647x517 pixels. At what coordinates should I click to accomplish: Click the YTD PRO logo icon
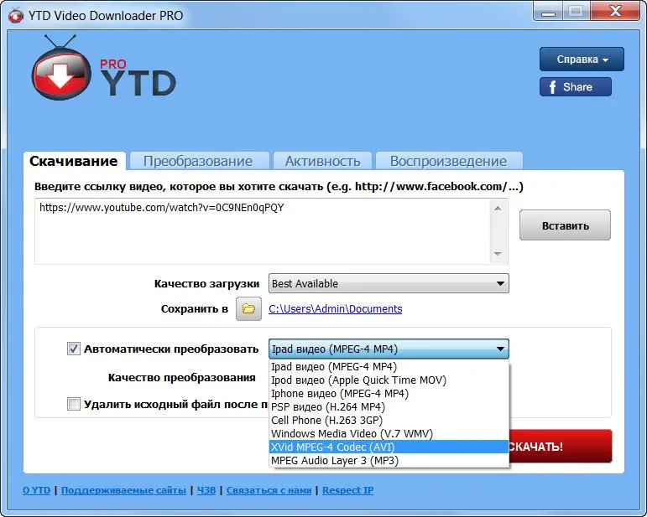pyautogui.click(x=61, y=69)
